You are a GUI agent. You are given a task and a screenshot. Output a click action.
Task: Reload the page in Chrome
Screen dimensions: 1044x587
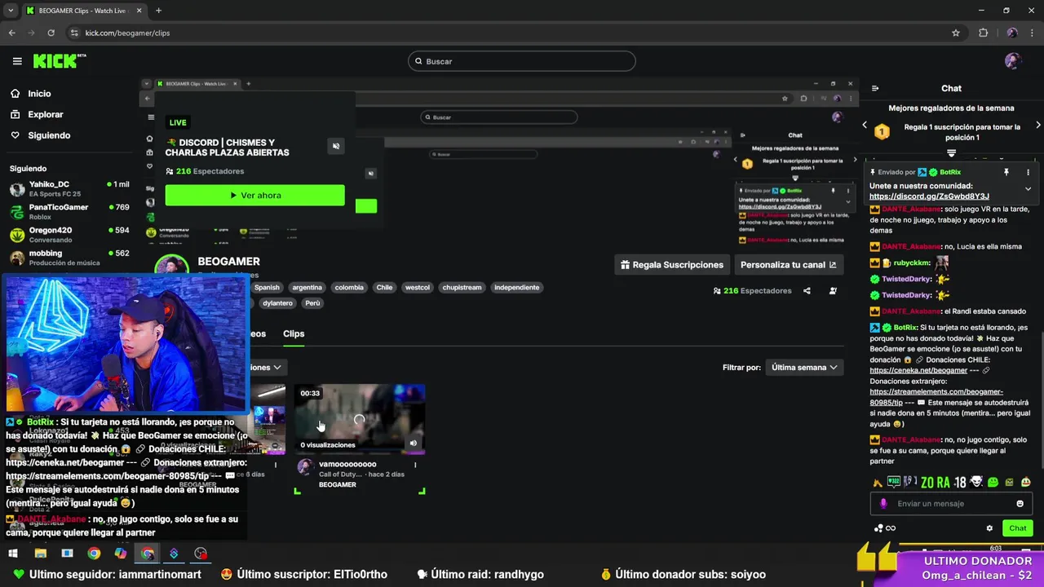pyautogui.click(x=51, y=33)
